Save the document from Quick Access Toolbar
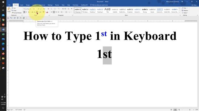This screenshot has width=199, height=111. pyautogui.click(x=8, y=18)
